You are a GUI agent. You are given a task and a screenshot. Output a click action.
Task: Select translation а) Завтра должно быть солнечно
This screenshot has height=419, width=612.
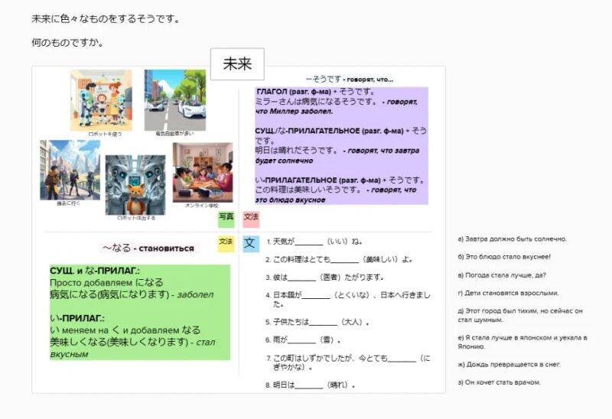512,239
